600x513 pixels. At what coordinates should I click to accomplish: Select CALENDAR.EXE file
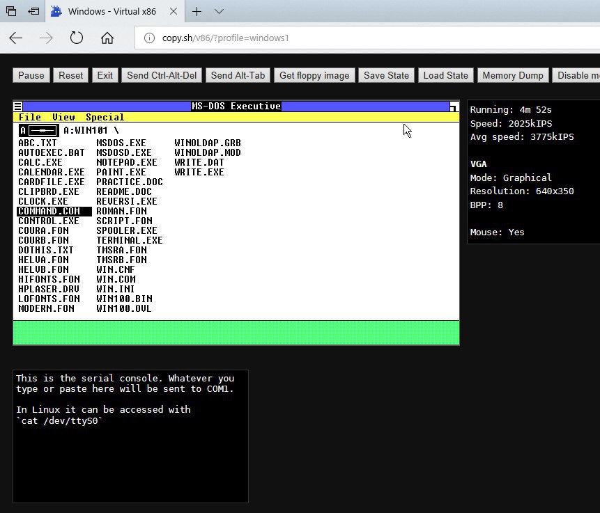[x=52, y=172]
